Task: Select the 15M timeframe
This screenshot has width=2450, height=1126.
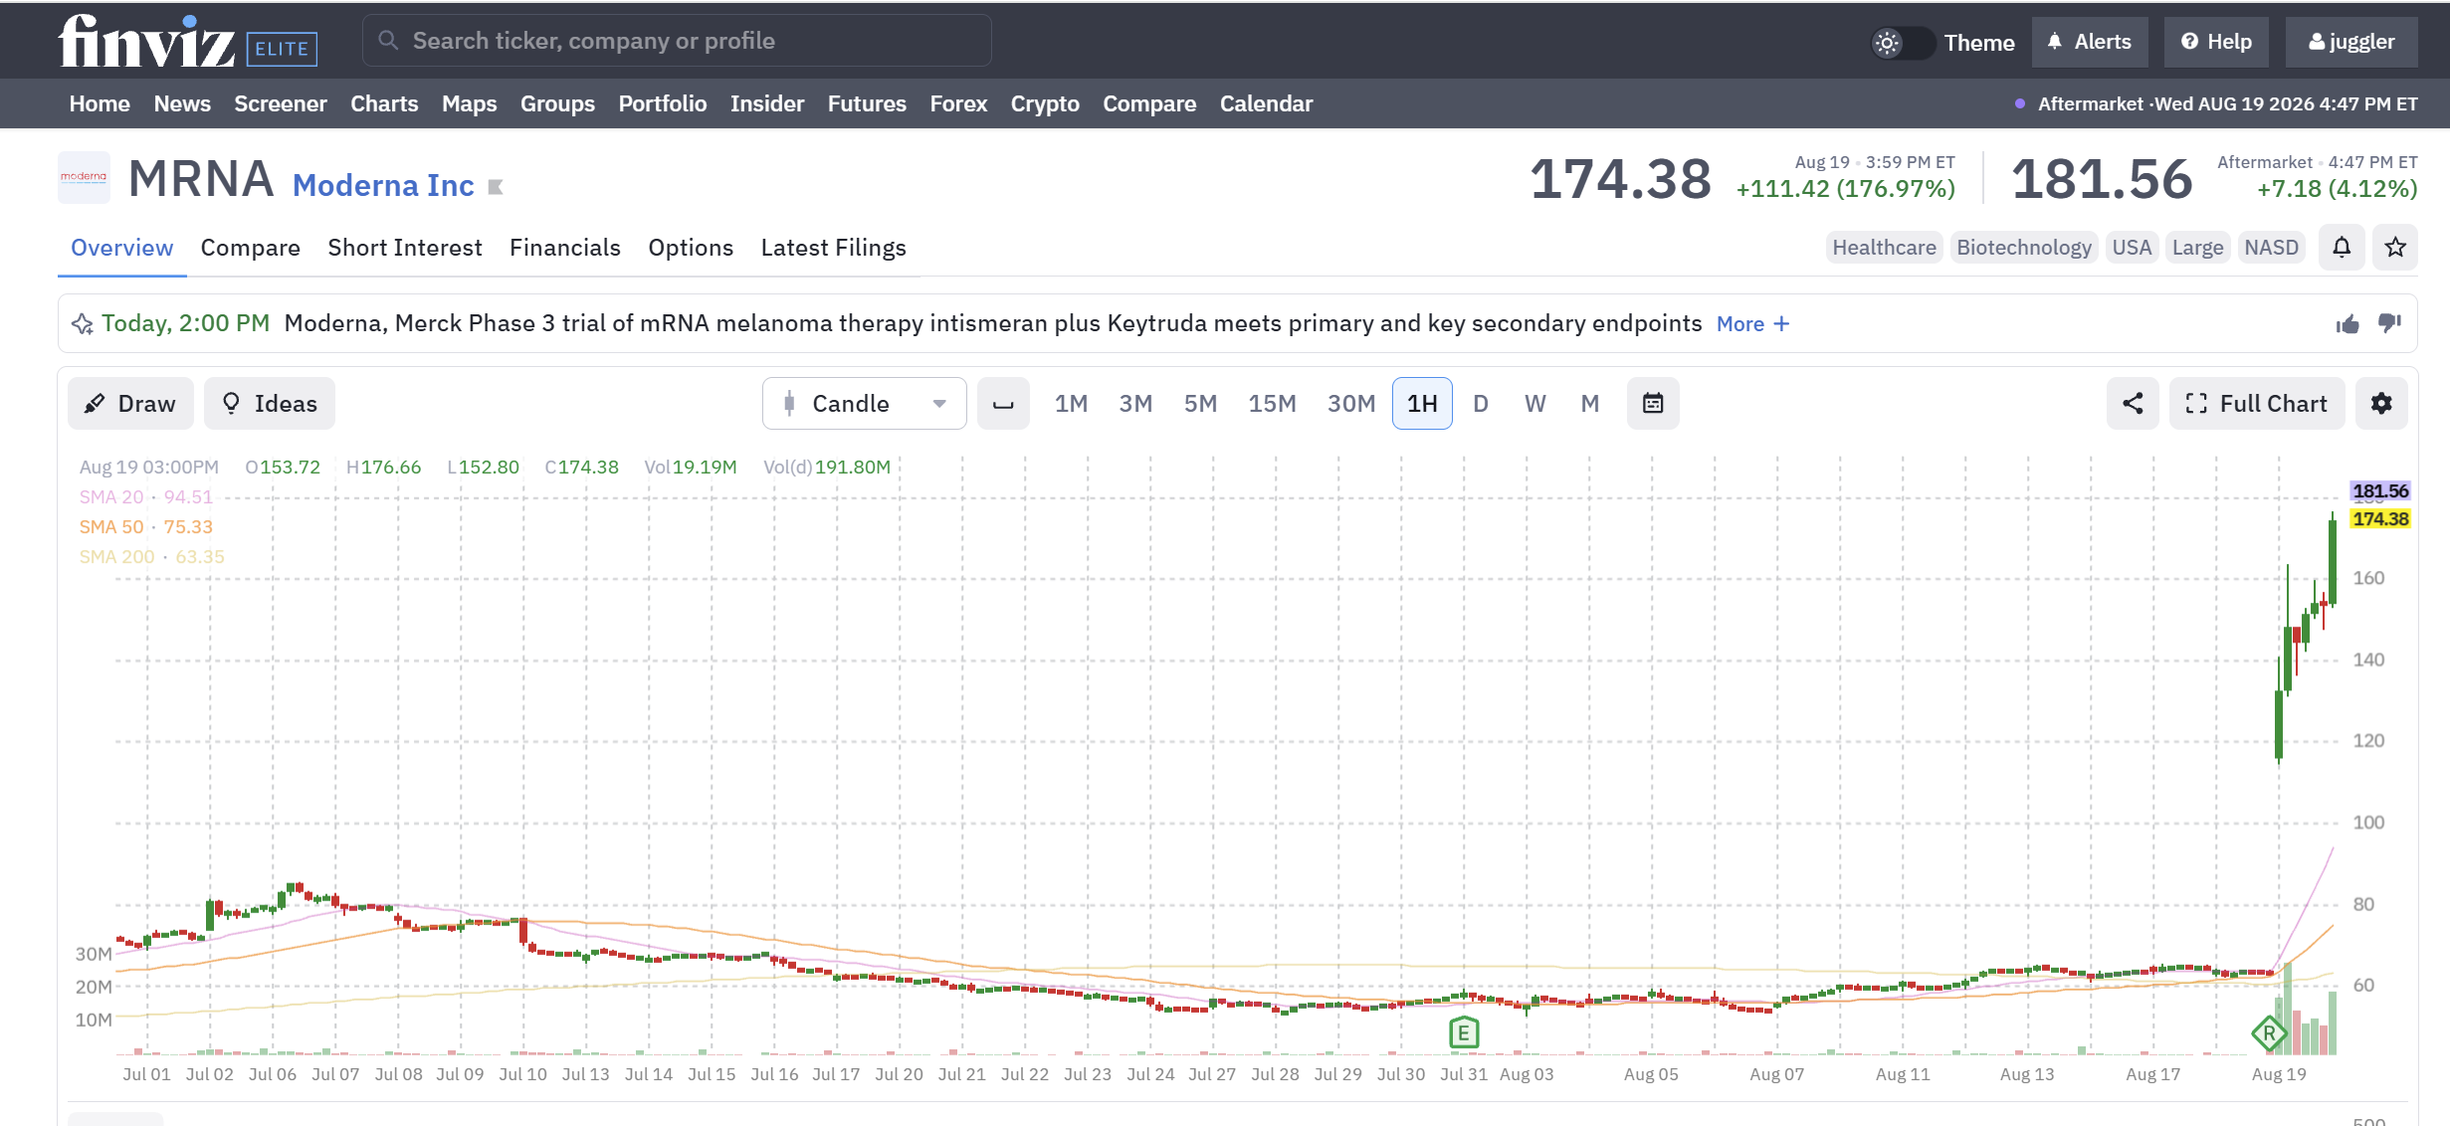Action: (1272, 403)
